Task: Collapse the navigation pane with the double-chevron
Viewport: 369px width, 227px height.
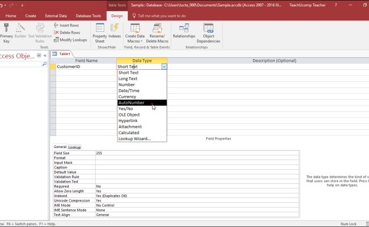Action: 45,56
